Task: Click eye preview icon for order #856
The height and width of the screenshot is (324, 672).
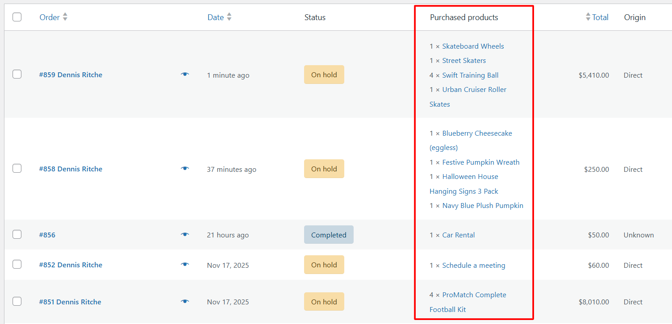Action: tap(185, 235)
